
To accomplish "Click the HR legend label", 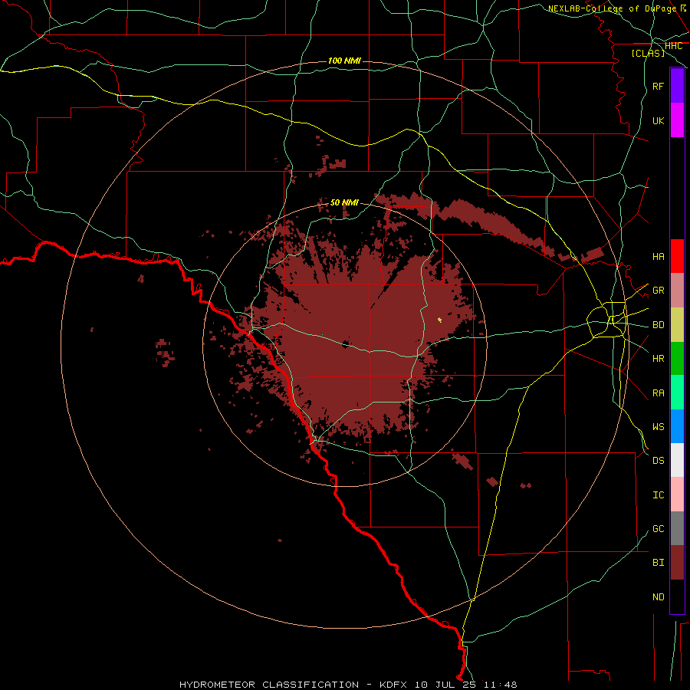I will coord(658,359).
